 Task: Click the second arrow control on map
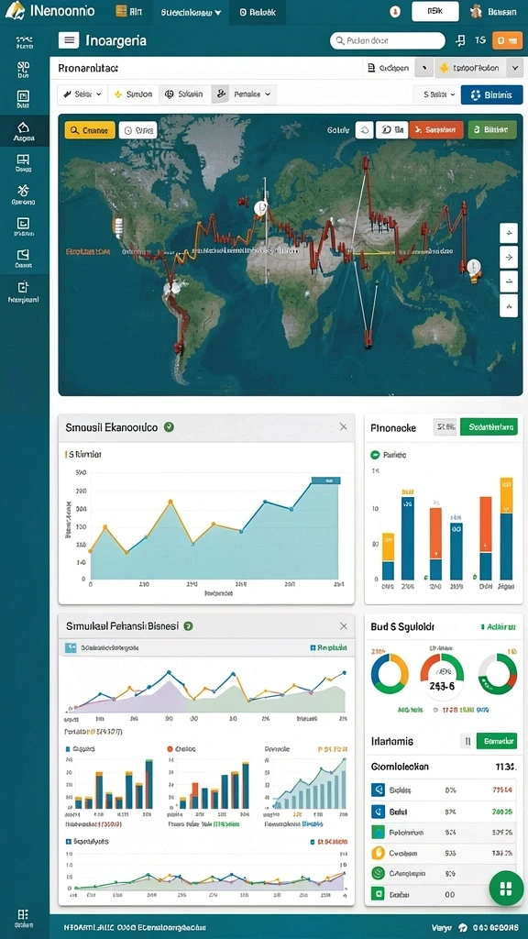coord(508,257)
